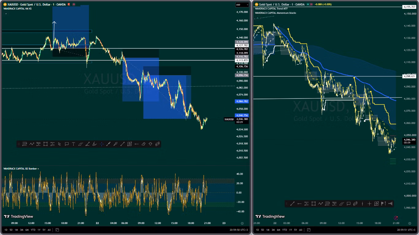Click the XAUUSD symbol title on left chart
Image resolution: width=419 pixels, height=235 pixels.
click(36, 4)
